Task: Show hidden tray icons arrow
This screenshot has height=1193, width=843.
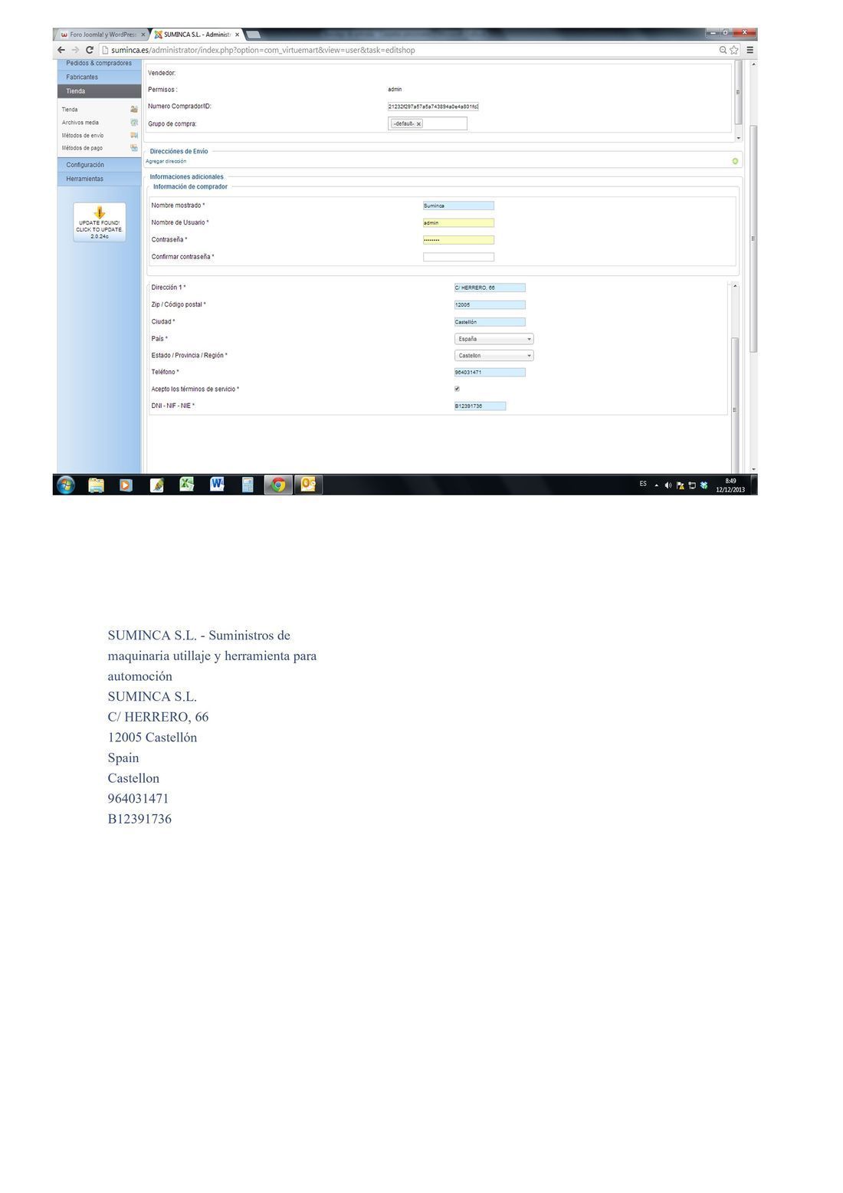Action: point(657,485)
